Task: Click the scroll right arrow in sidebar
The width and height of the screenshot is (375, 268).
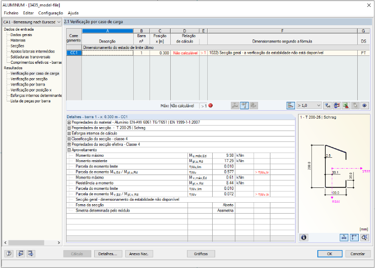Action: pos(59,243)
